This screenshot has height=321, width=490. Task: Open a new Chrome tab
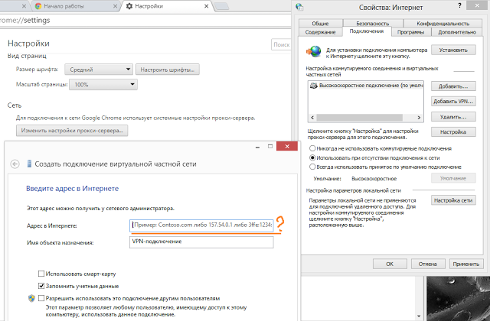[222, 6]
